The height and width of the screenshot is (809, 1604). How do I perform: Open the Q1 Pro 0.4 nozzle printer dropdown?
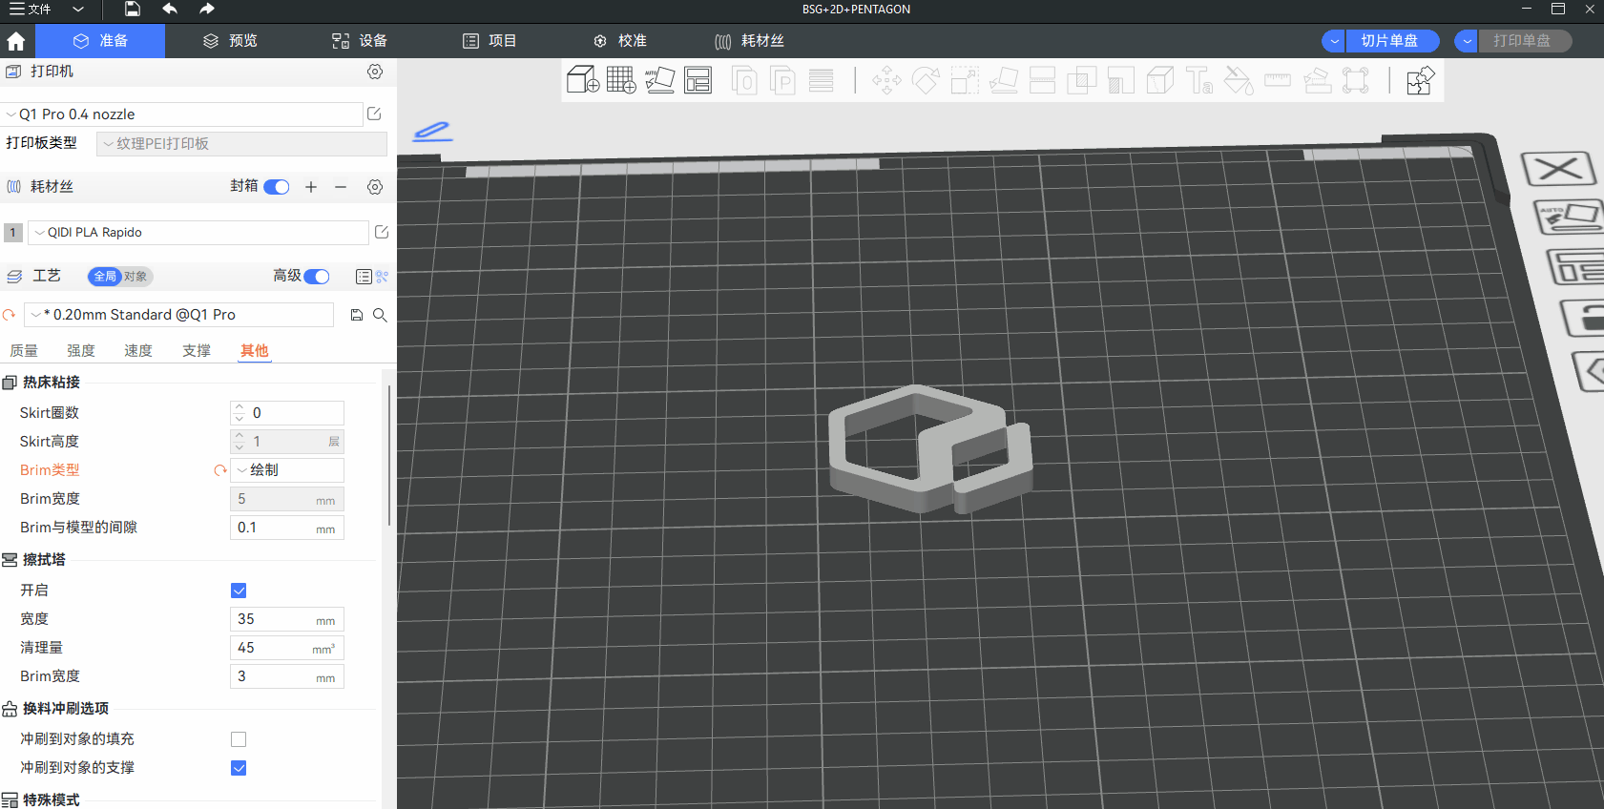tap(181, 114)
